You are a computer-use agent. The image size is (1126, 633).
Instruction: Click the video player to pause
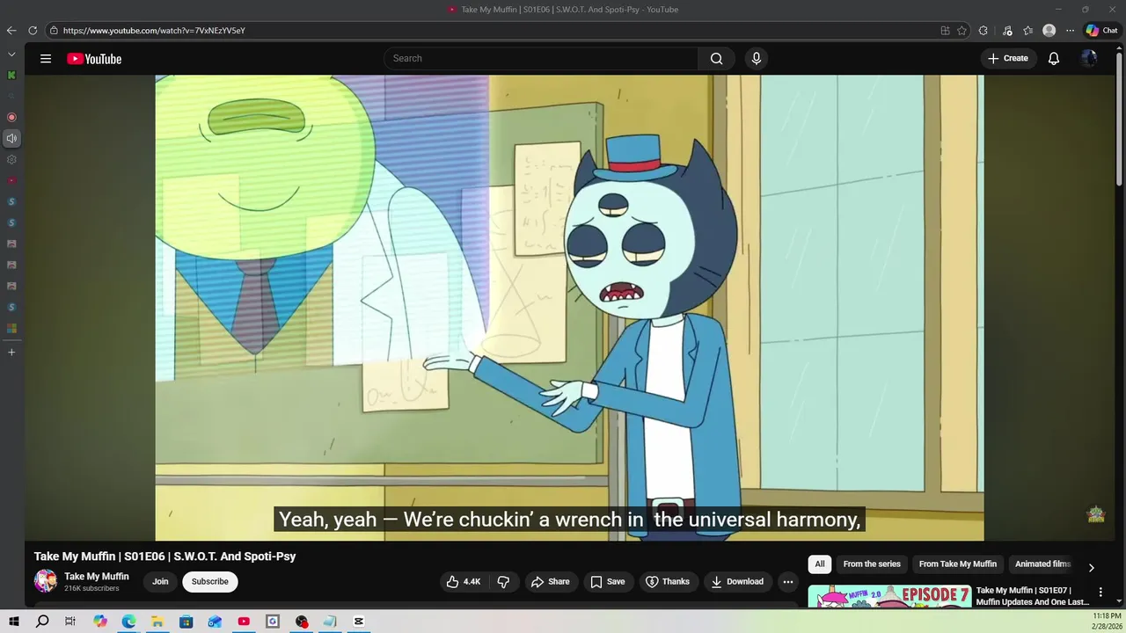coord(569,308)
